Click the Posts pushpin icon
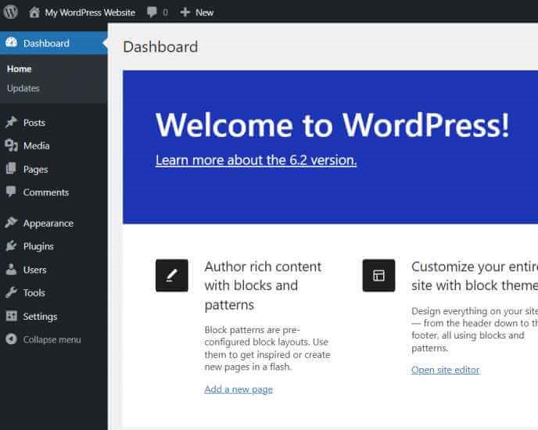This screenshot has width=538, height=430. 11,122
